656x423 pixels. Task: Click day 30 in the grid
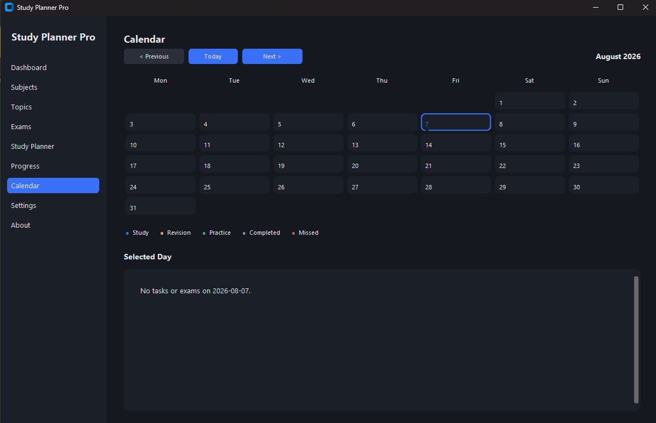[x=604, y=186]
